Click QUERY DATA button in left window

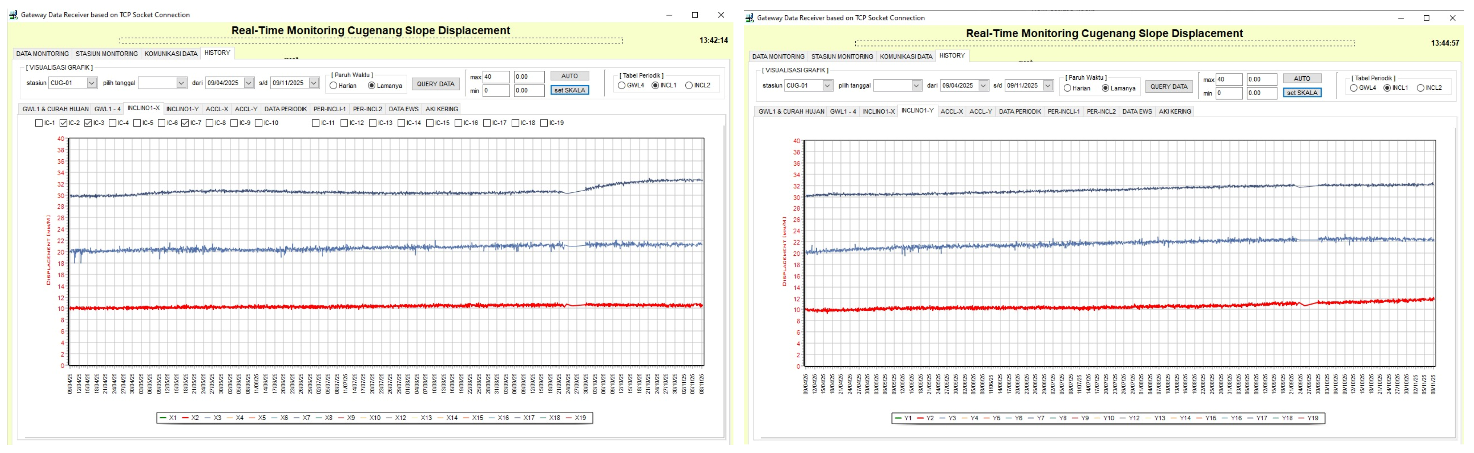click(436, 84)
